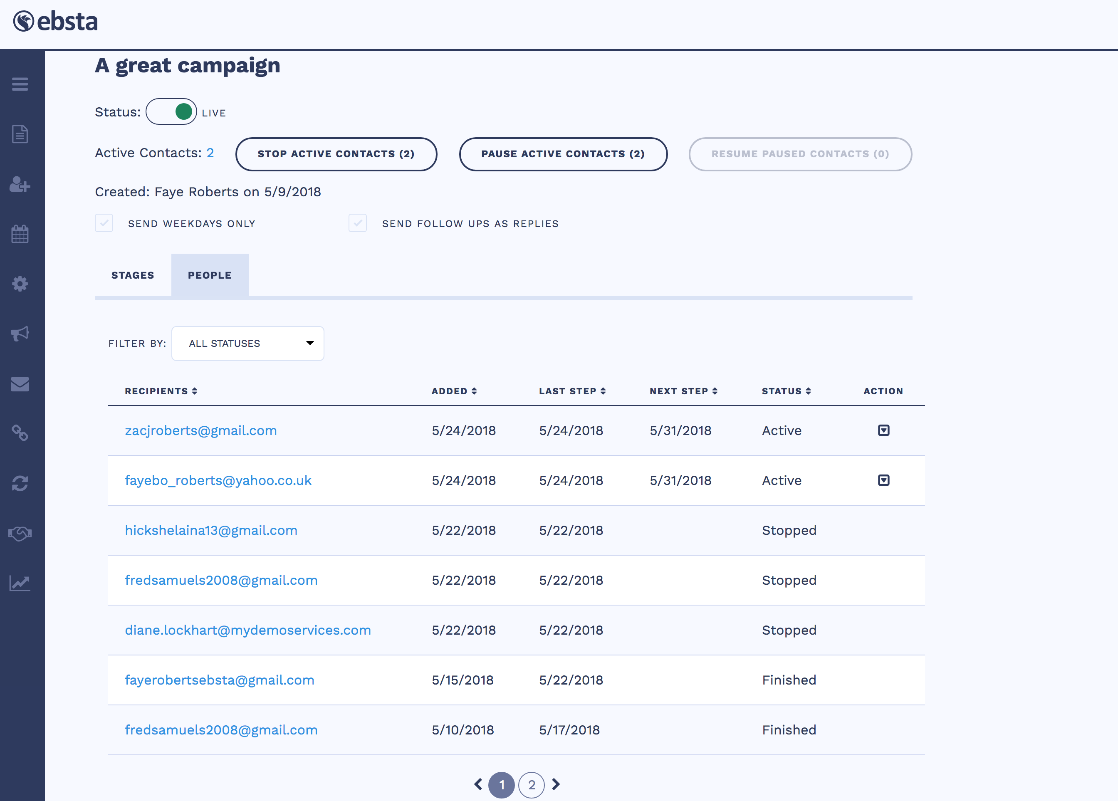
Task: Select the People tab
Action: [x=210, y=275]
